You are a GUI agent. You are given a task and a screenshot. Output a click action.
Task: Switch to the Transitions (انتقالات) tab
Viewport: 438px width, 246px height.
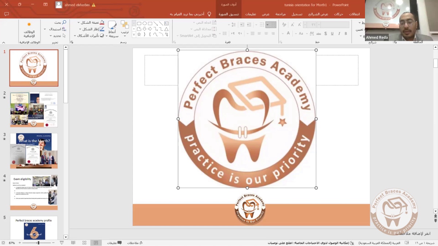354,14
